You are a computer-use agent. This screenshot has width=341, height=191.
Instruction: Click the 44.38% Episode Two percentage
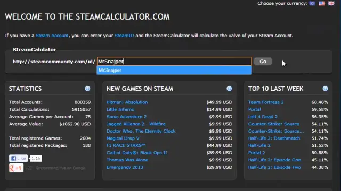pyautogui.click(x=320, y=167)
